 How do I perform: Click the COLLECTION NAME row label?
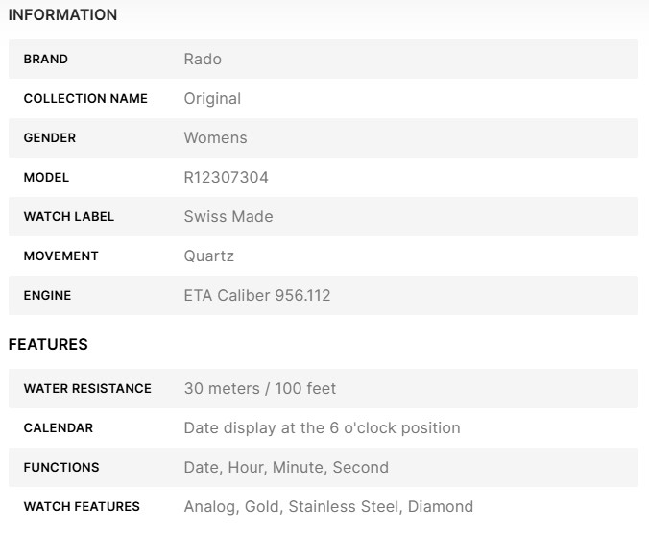tap(85, 99)
